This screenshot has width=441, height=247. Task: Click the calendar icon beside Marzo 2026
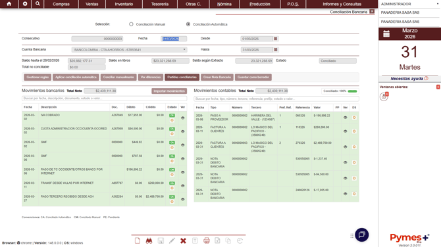[386, 34]
